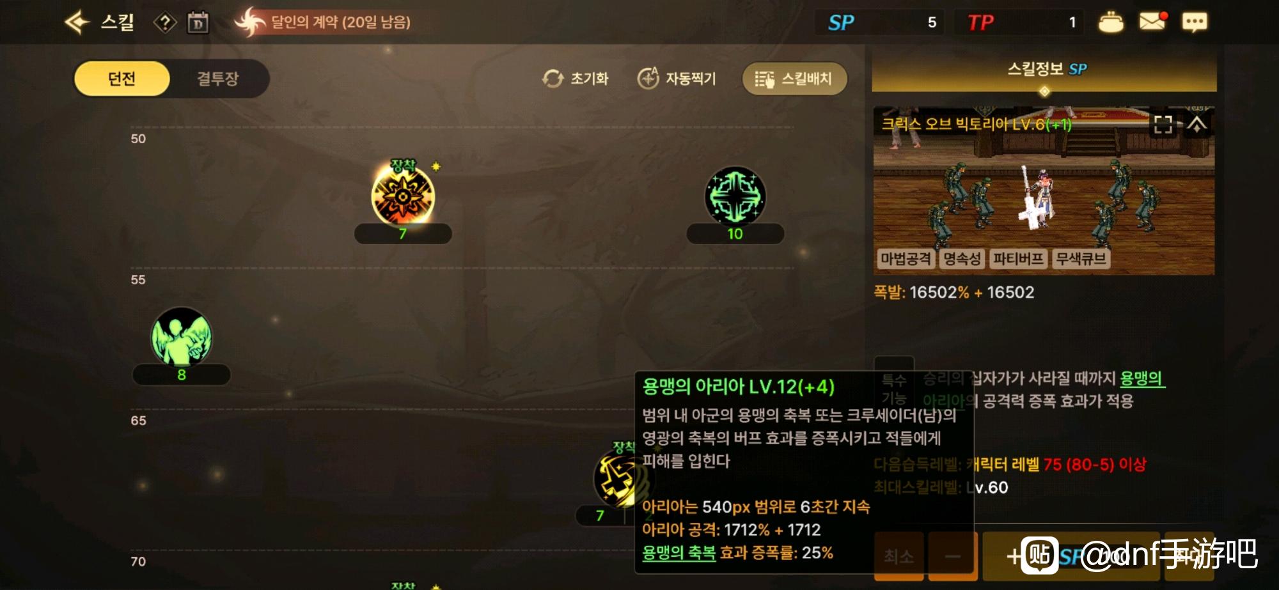This screenshot has width=1279, height=590.
Task: Click the 초기화 reset button
Action: point(575,79)
